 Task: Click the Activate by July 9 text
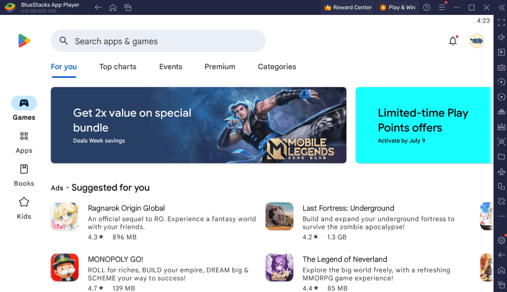pyautogui.click(x=401, y=141)
